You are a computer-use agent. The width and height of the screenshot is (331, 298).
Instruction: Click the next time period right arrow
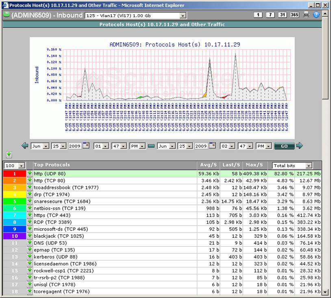[x=300, y=146]
